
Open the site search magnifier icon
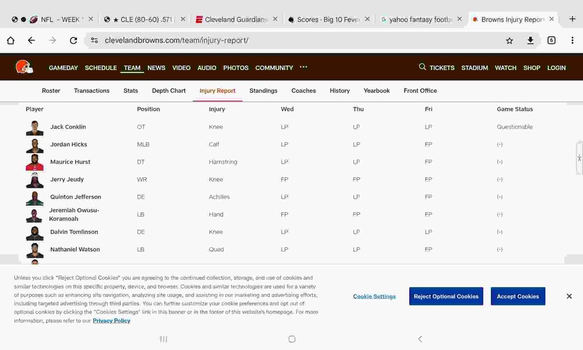point(422,67)
